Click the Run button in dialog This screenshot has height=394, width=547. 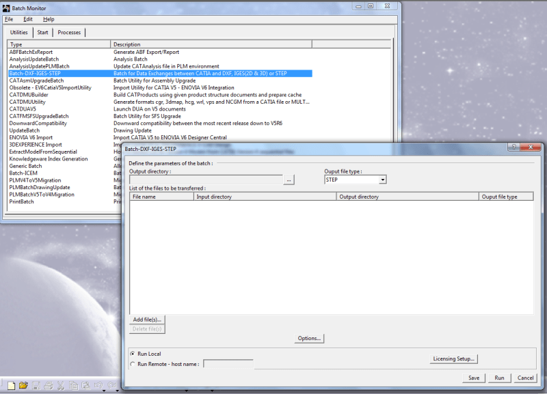tap(499, 378)
